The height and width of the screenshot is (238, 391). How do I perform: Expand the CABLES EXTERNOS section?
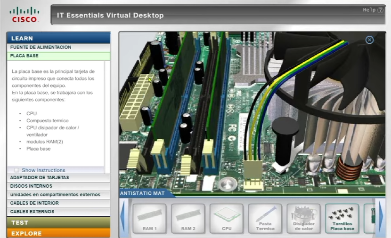58,212
